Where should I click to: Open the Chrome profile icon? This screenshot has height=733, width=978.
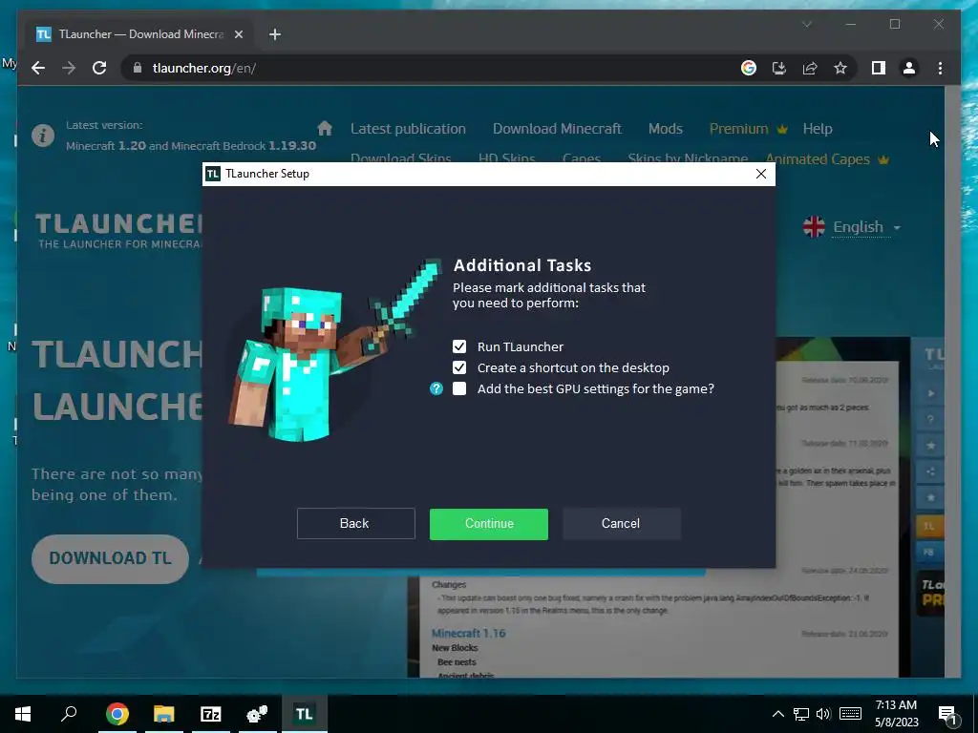tap(909, 68)
